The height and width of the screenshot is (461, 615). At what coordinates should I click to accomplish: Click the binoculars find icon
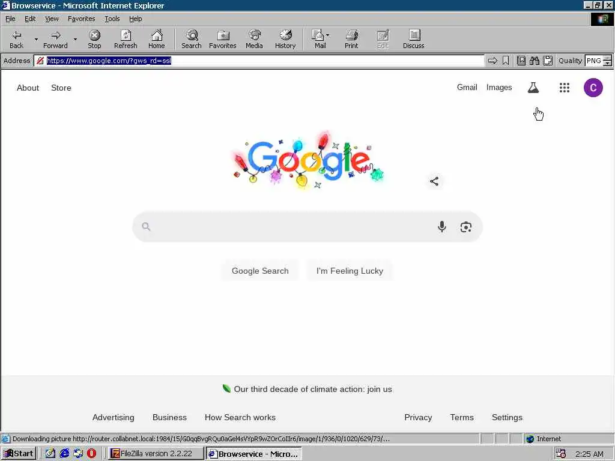point(534,61)
